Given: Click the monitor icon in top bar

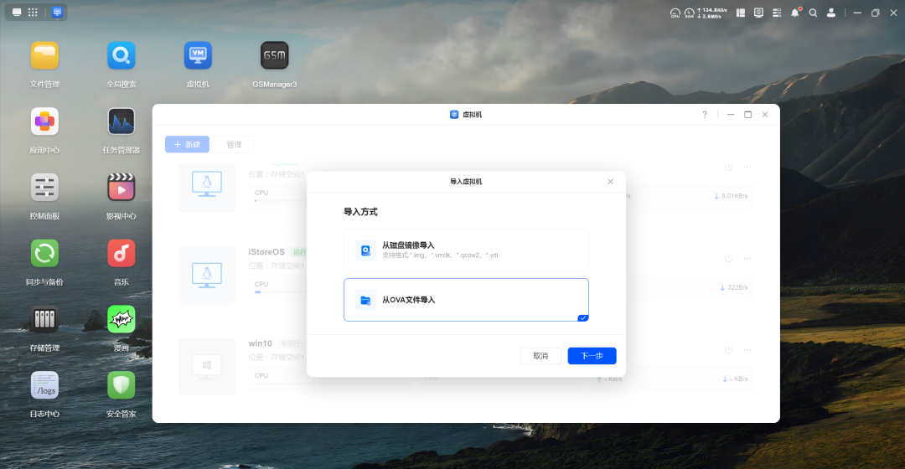Looking at the screenshot, I should 758,13.
